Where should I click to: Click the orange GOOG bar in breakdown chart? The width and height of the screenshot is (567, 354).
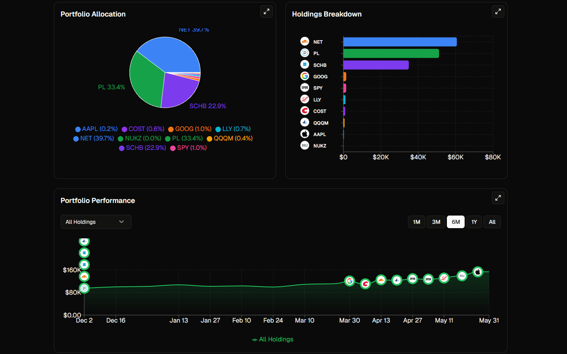pyautogui.click(x=345, y=76)
